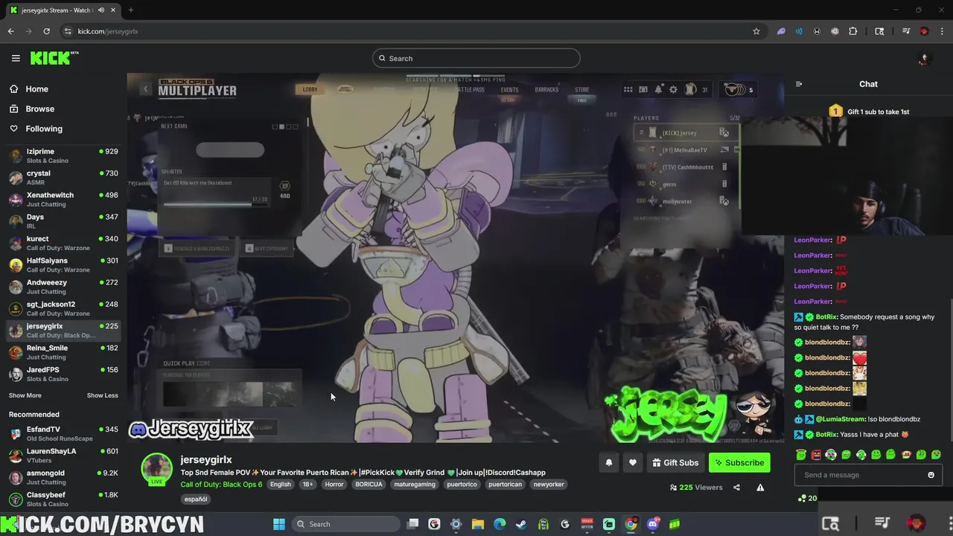
Task: Open the Chrome three-dot menu
Action: (x=942, y=31)
